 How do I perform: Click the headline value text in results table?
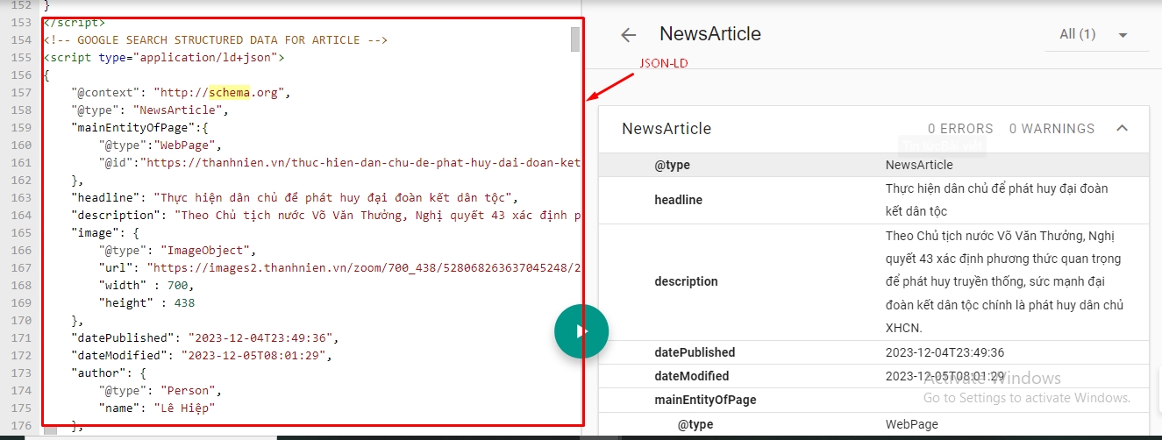click(997, 200)
